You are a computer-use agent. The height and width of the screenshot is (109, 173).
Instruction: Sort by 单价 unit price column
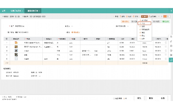[130, 39]
